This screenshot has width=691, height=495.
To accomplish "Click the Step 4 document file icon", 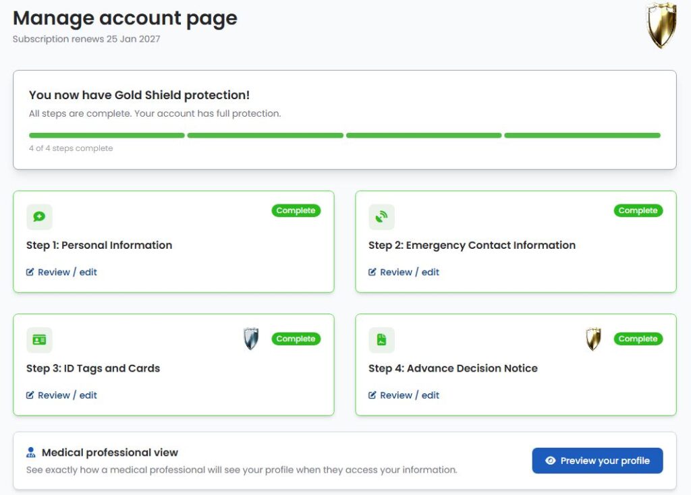I will click(x=382, y=340).
